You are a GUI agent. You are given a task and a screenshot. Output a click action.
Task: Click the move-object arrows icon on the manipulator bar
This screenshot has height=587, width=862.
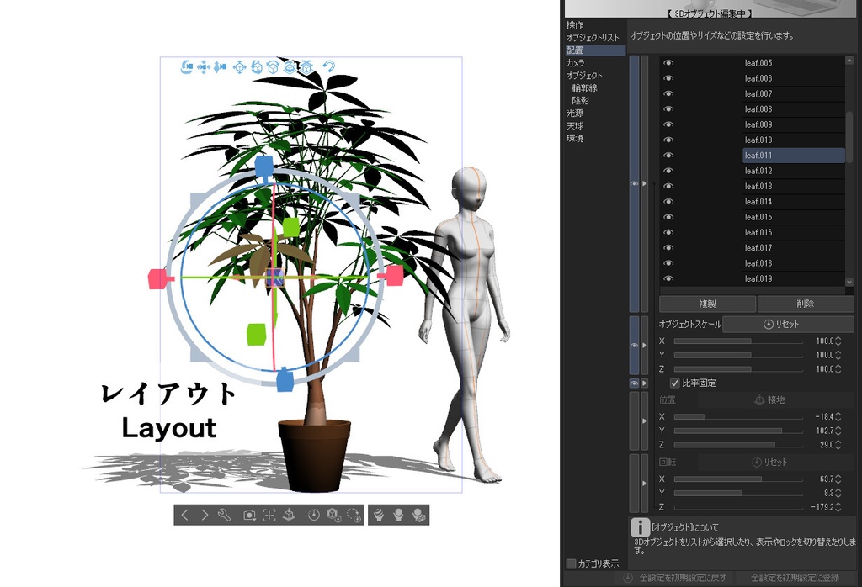coord(238,67)
